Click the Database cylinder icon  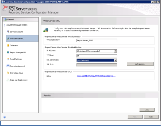(8, 45)
